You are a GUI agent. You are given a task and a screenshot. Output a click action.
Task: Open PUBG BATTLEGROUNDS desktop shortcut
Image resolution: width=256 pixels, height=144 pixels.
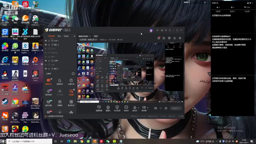[15, 117]
